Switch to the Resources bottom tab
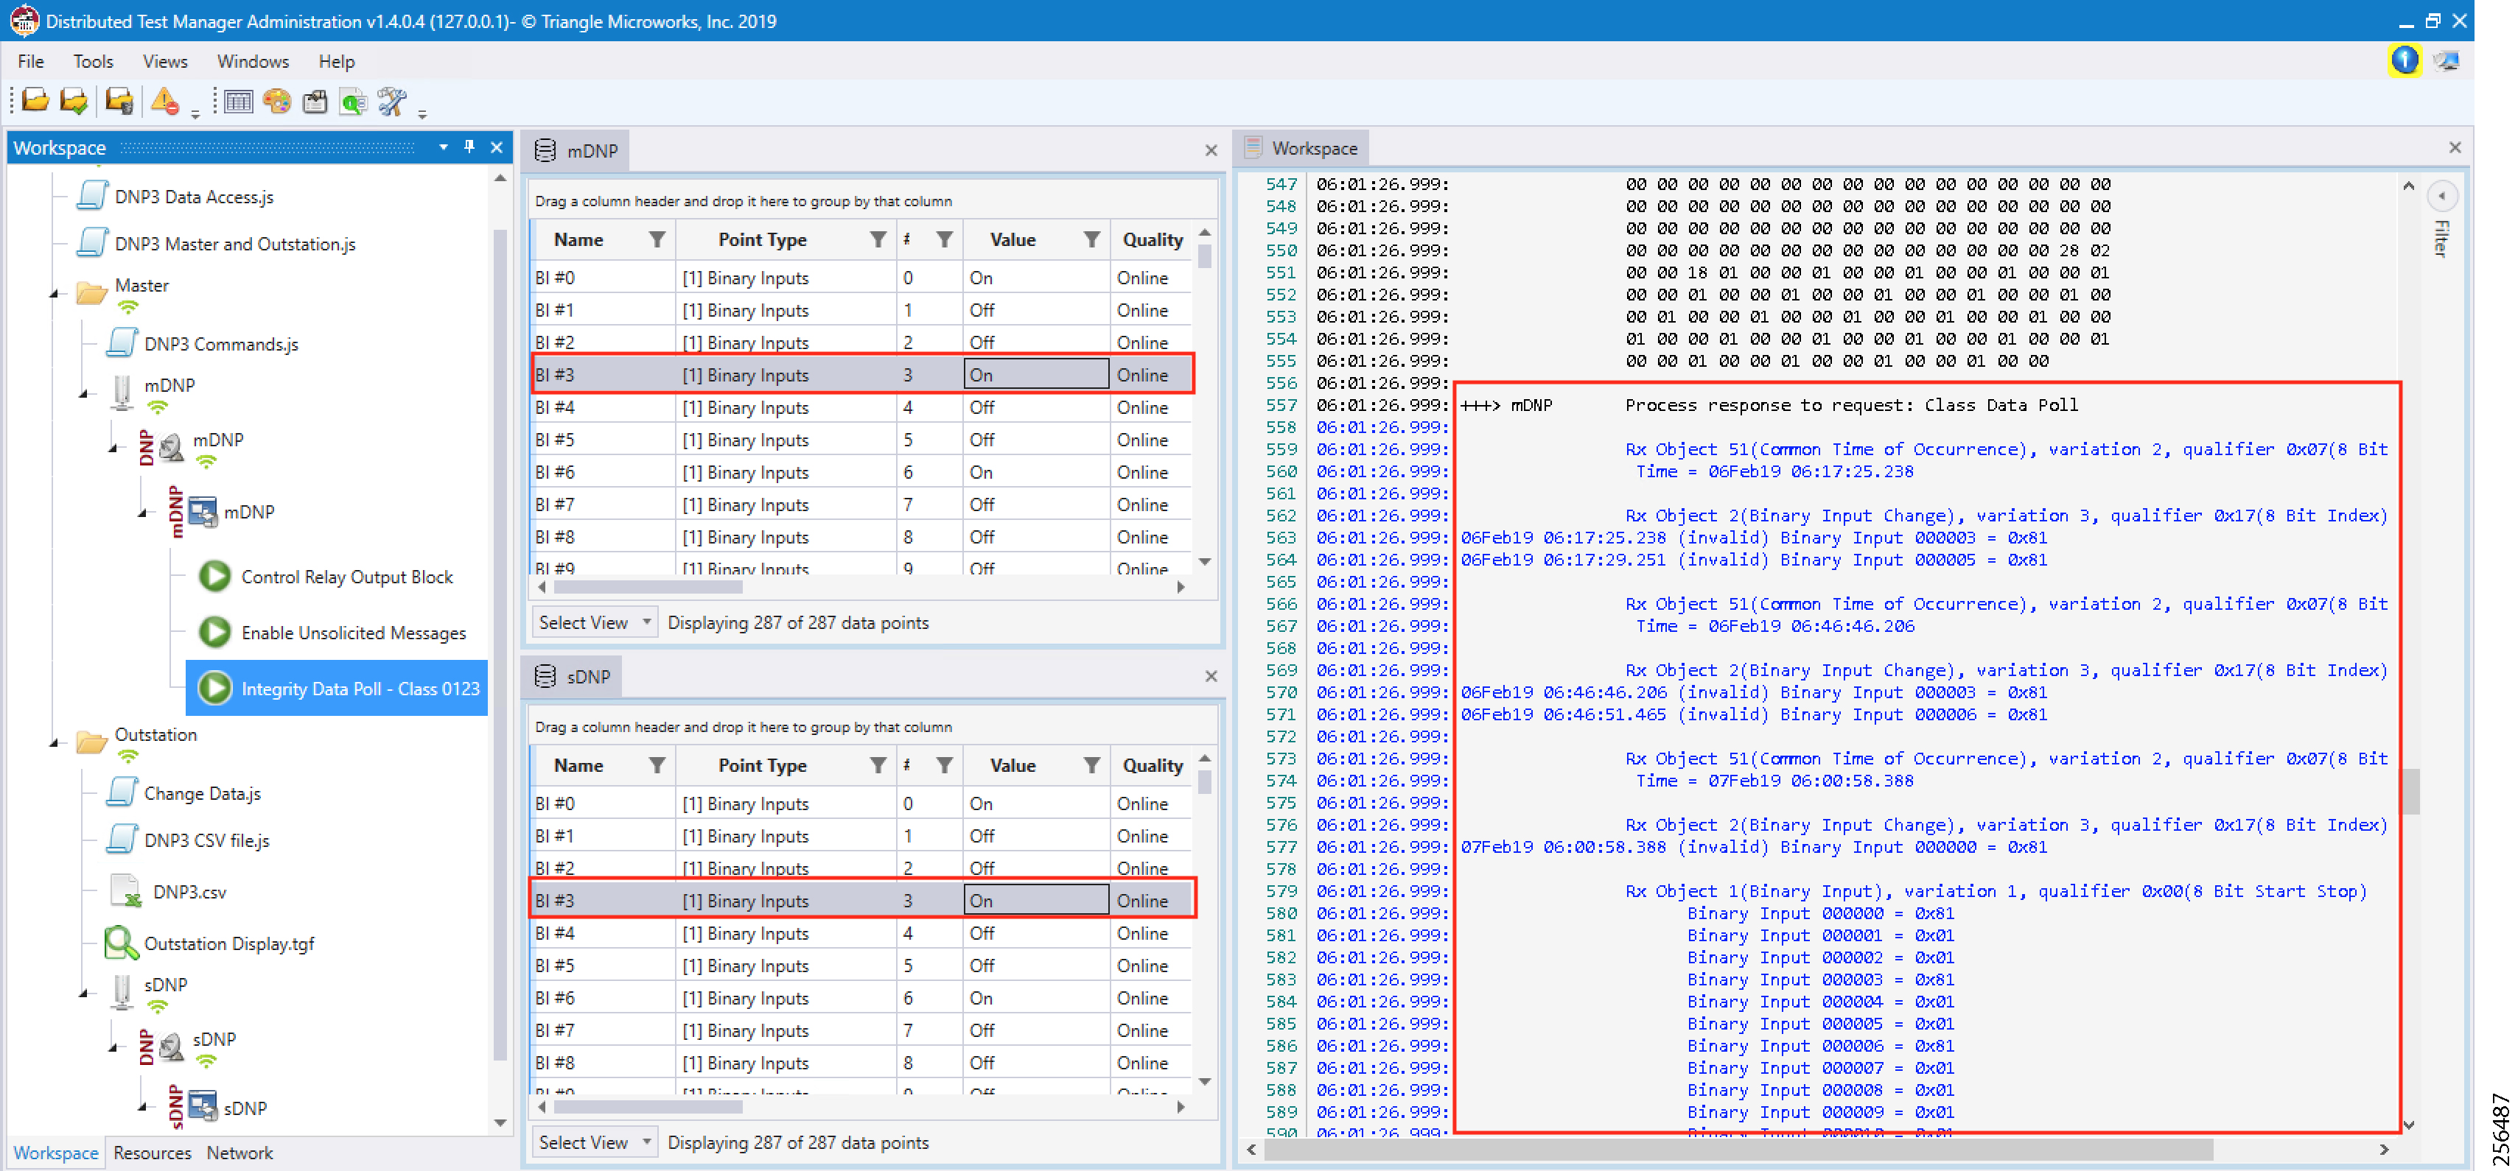This screenshot has width=2518, height=1171. [153, 1153]
